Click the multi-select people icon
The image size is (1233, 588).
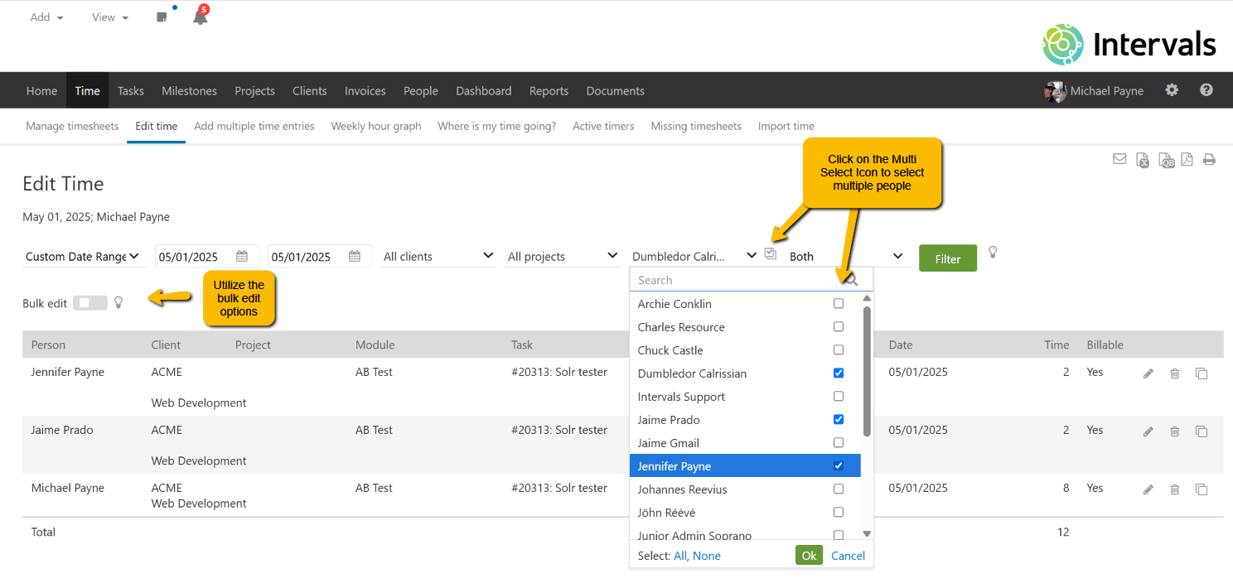click(x=771, y=254)
